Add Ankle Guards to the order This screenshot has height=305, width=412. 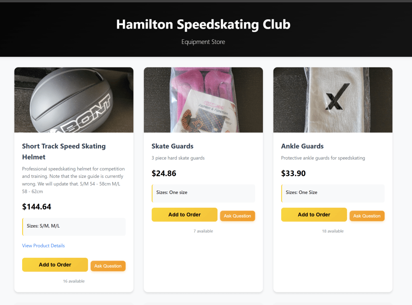pyautogui.click(x=314, y=215)
